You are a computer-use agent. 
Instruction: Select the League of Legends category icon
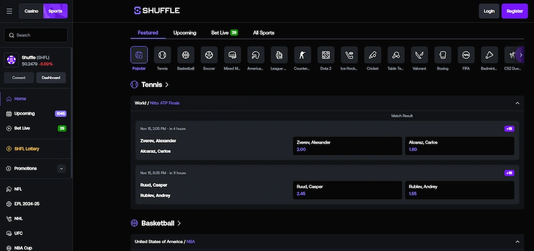point(279,55)
